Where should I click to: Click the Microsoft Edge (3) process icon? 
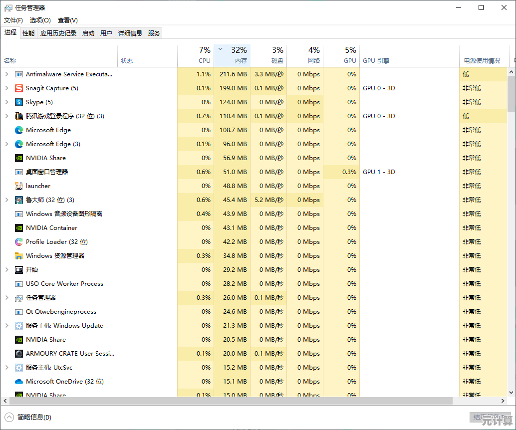19,144
